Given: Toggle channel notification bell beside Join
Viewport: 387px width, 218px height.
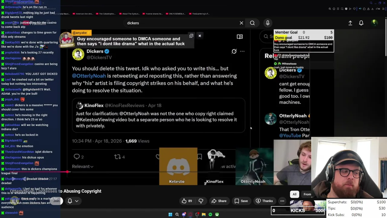Looking at the screenshot, I should click(x=70, y=201).
